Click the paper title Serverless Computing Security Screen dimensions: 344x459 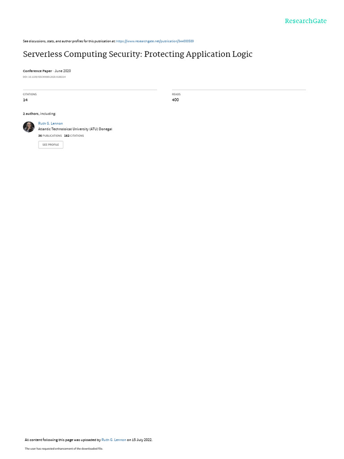[138, 54]
